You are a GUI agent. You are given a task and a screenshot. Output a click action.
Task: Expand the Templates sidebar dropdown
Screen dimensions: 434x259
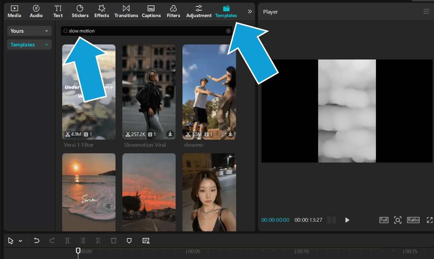[x=29, y=45]
